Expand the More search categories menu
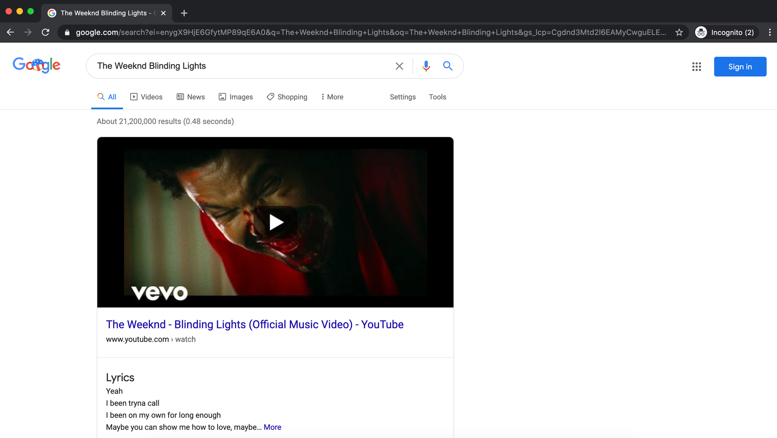 (332, 97)
